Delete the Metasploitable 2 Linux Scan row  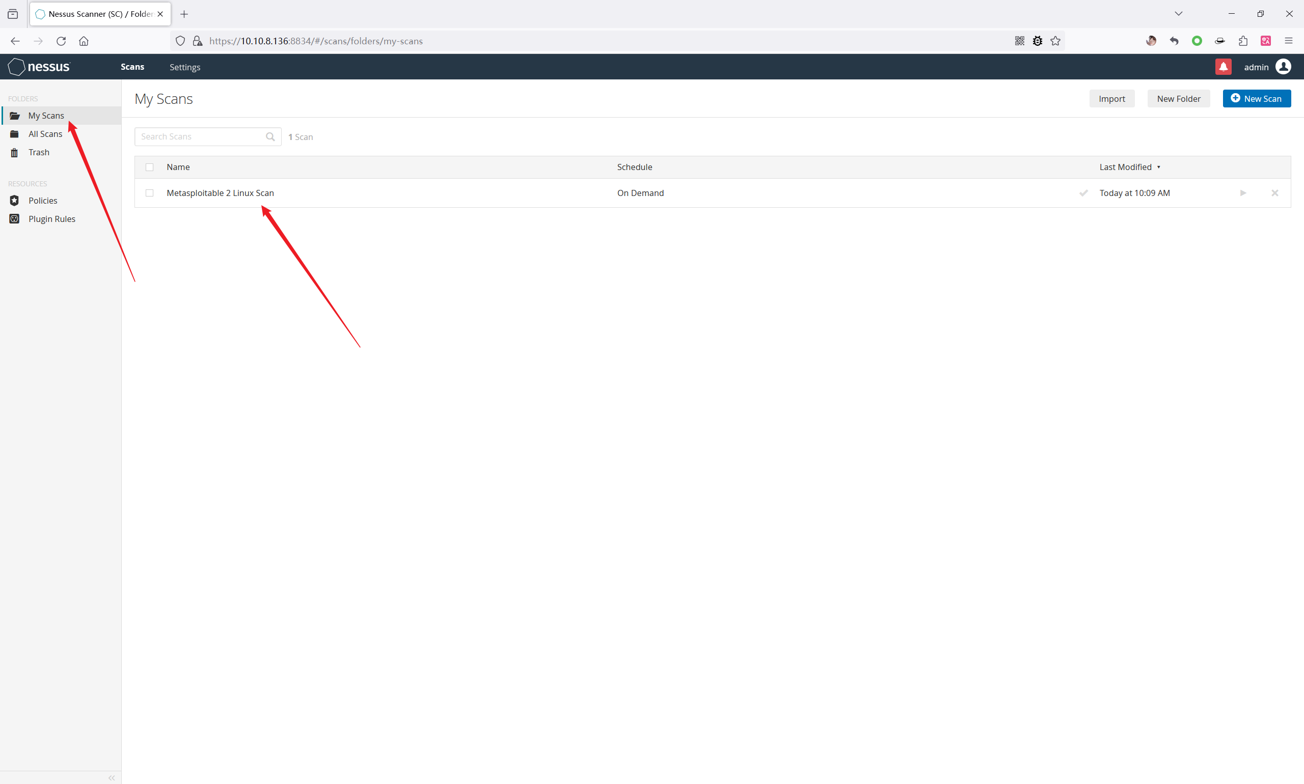pyautogui.click(x=1275, y=193)
